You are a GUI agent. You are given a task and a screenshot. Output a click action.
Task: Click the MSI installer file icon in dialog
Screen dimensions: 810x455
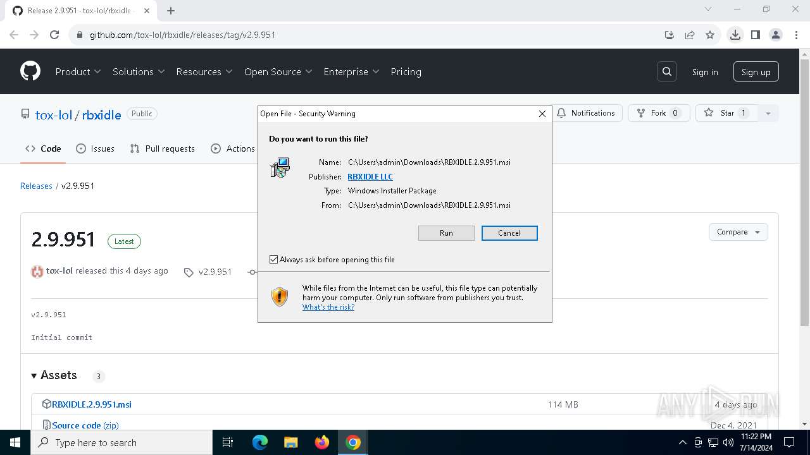[280, 167]
